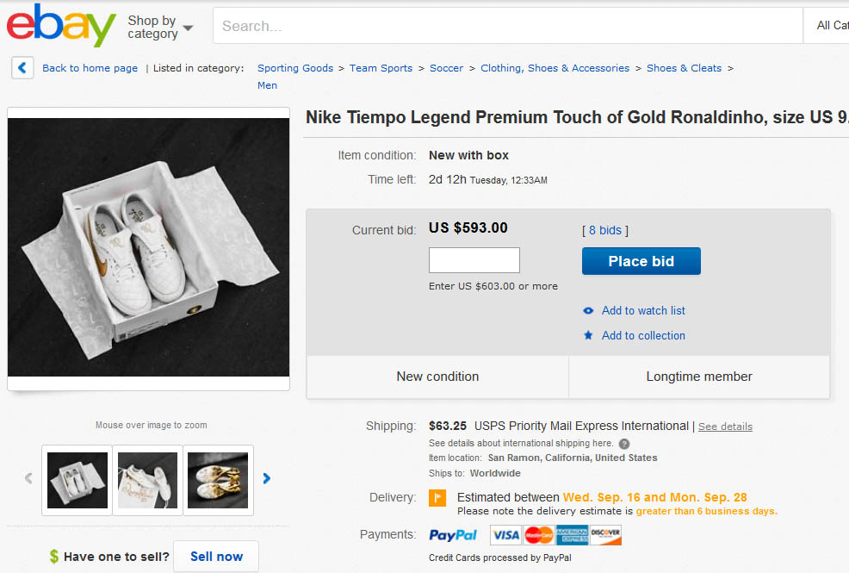Image resolution: width=849 pixels, height=573 pixels.
Task: Click inside the bid amount input field
Action: point(474,259)
